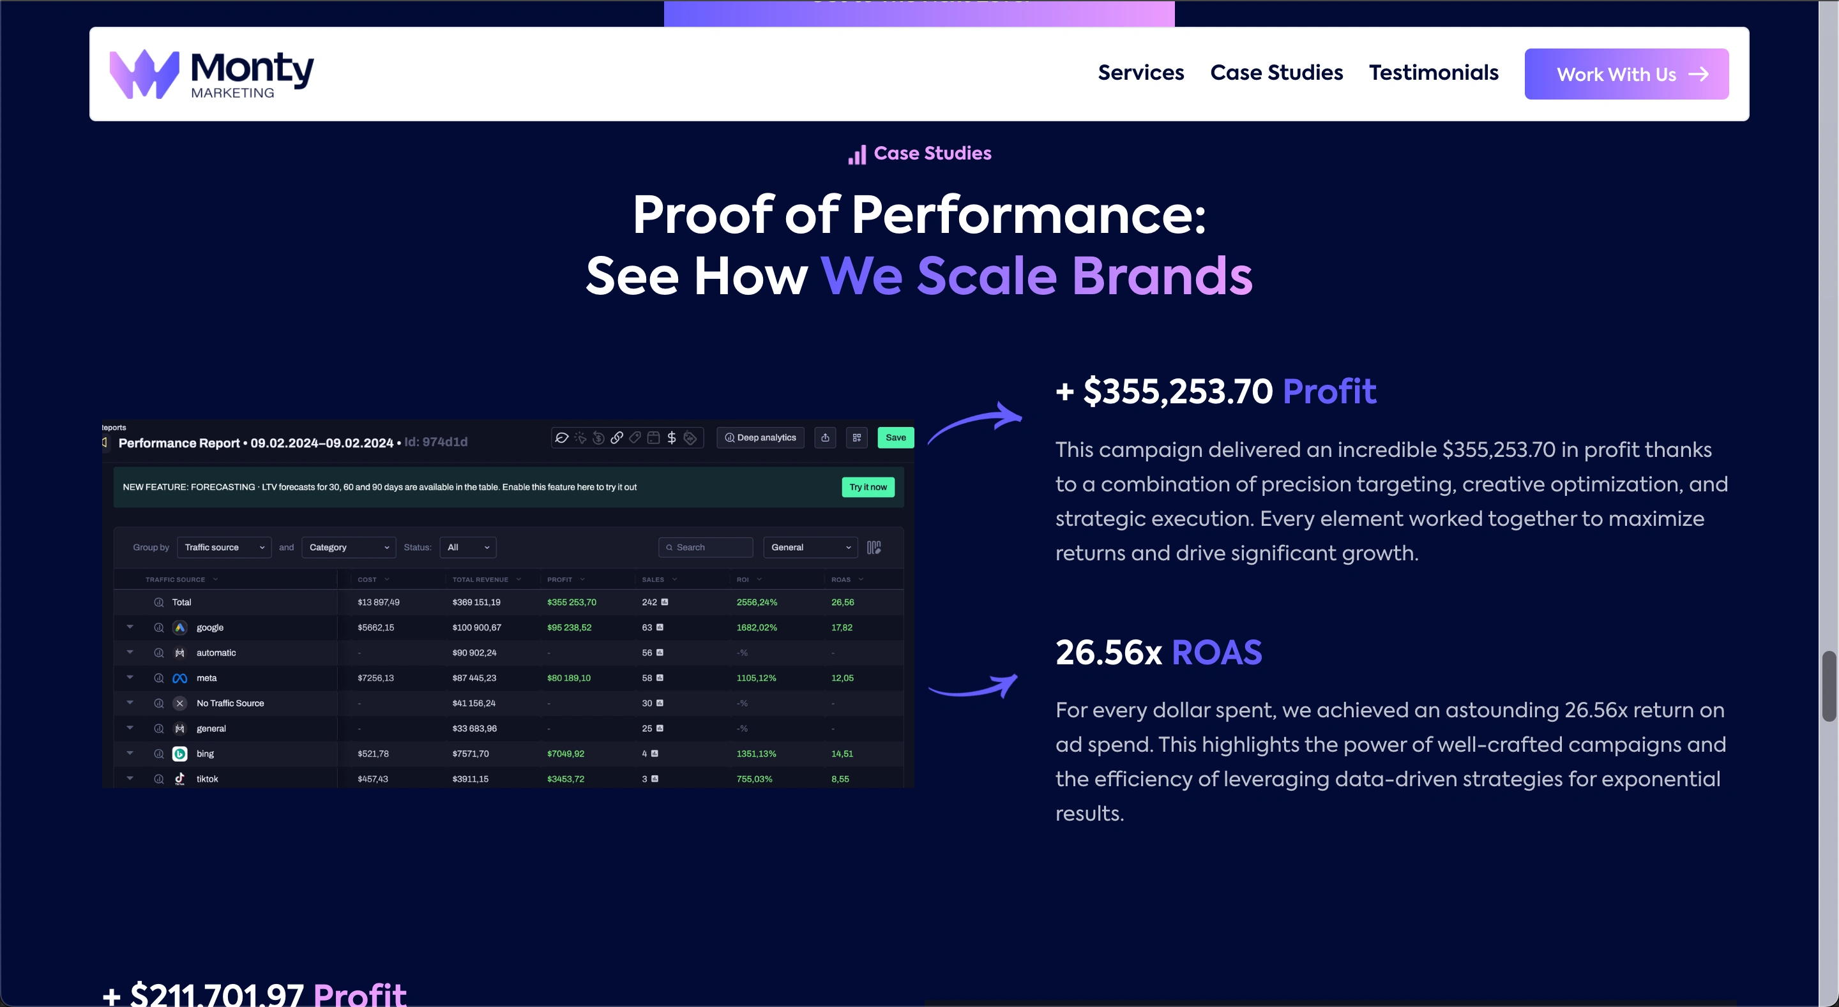Expand the tiktok traffic source row
This screenshot has height=1007, width=1839.
click(130, 778)
